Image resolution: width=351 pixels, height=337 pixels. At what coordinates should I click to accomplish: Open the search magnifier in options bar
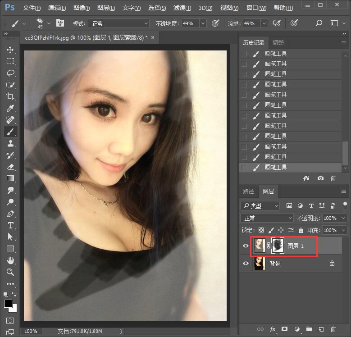[x=319, y=23]
